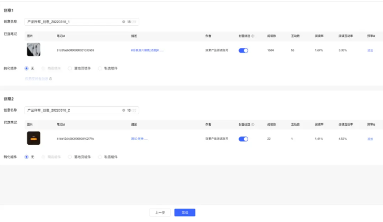Edit name field 产品种草_创意_20220318_1
This screenshot has width=383, height=222.
82,22
